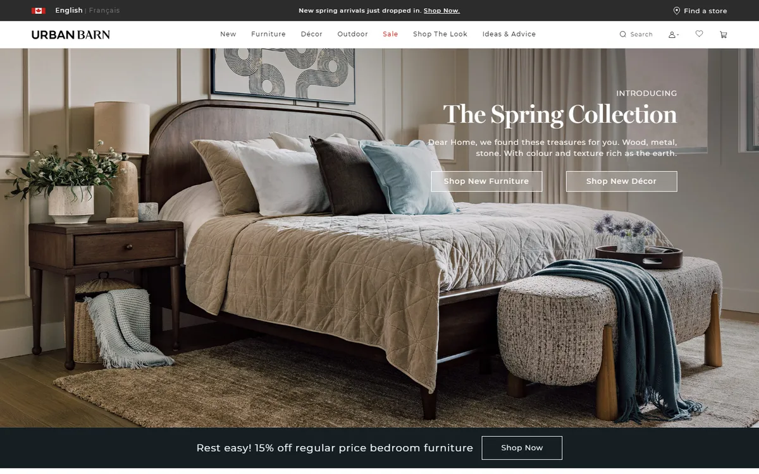Open the account profile icon
The image size is (759, 474).
tap(672, 35)
